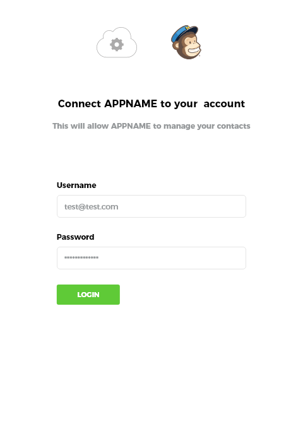Click the gear inside the cloud
Viewport: 303px width, 429px height.
coord(117,45)
